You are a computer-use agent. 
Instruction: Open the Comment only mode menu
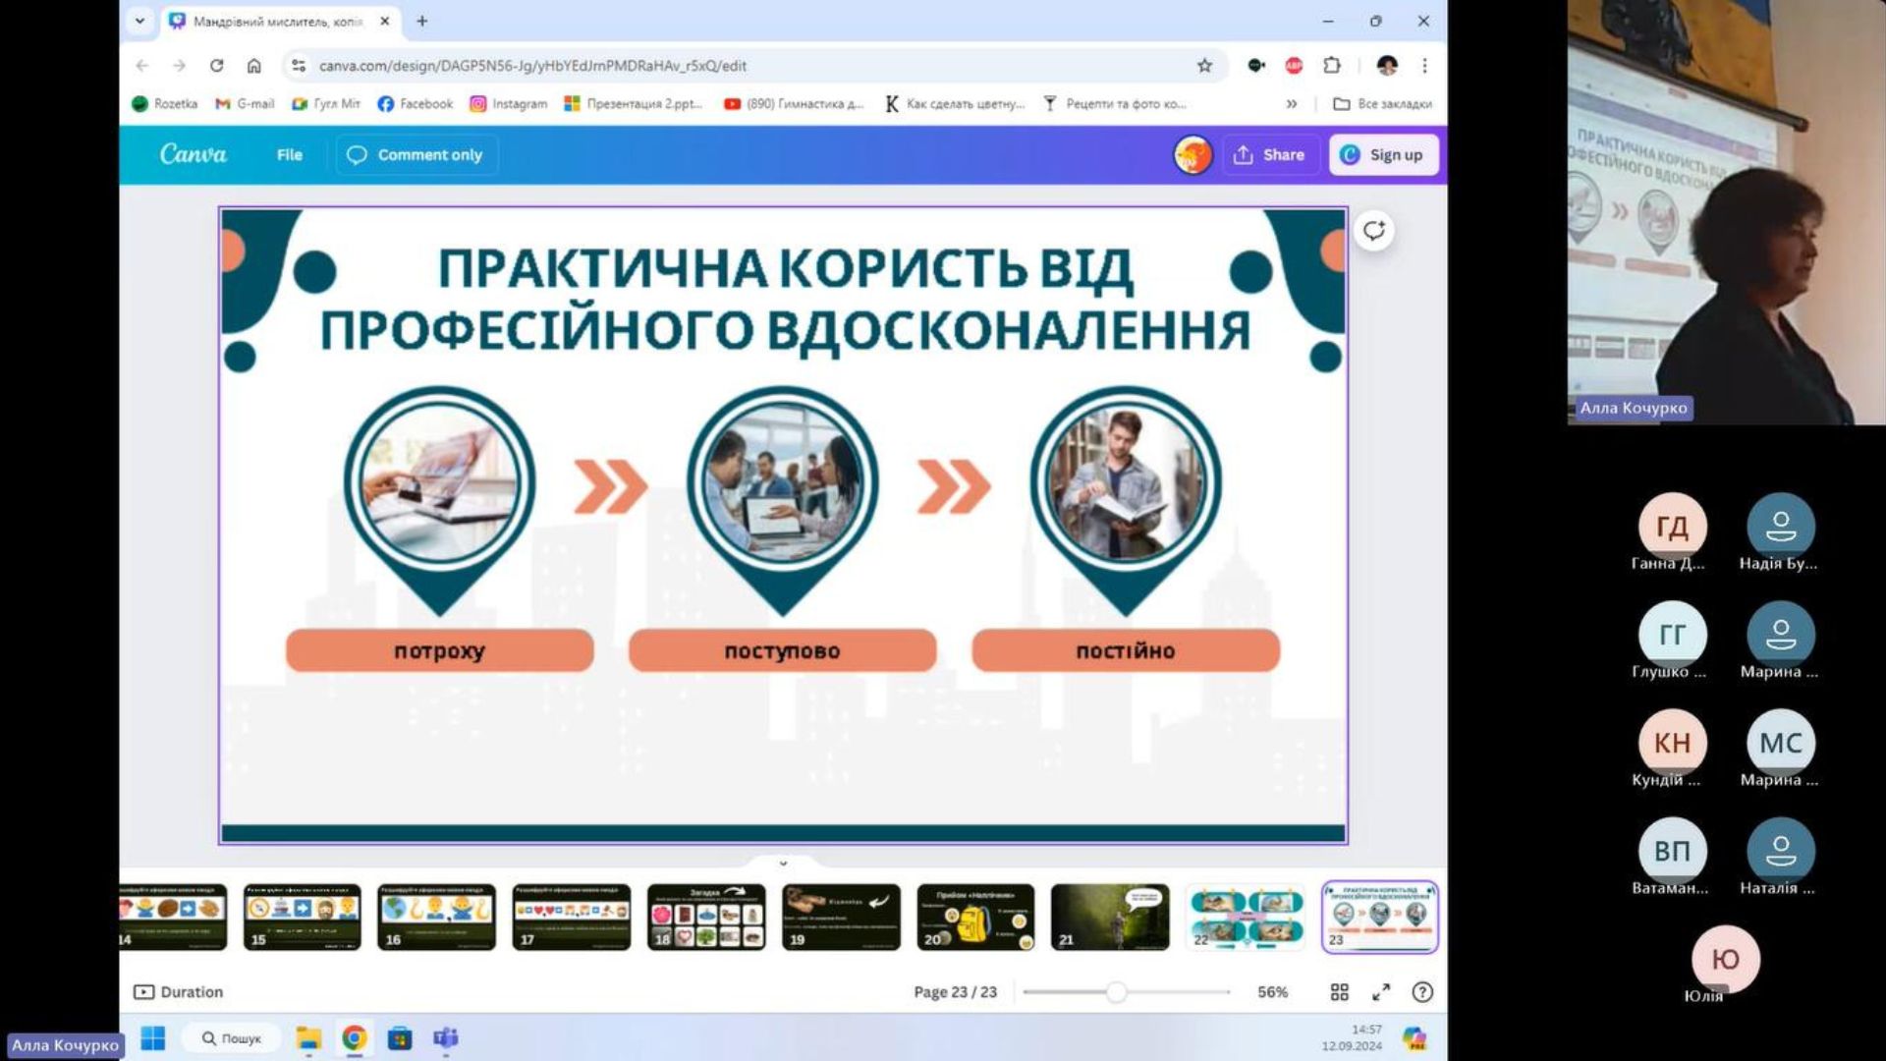click(416, 155)
